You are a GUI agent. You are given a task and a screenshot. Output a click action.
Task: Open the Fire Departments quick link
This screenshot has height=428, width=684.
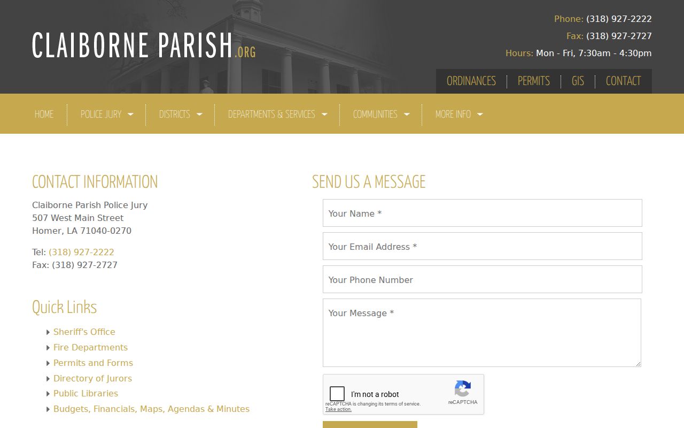pos(91,347)
